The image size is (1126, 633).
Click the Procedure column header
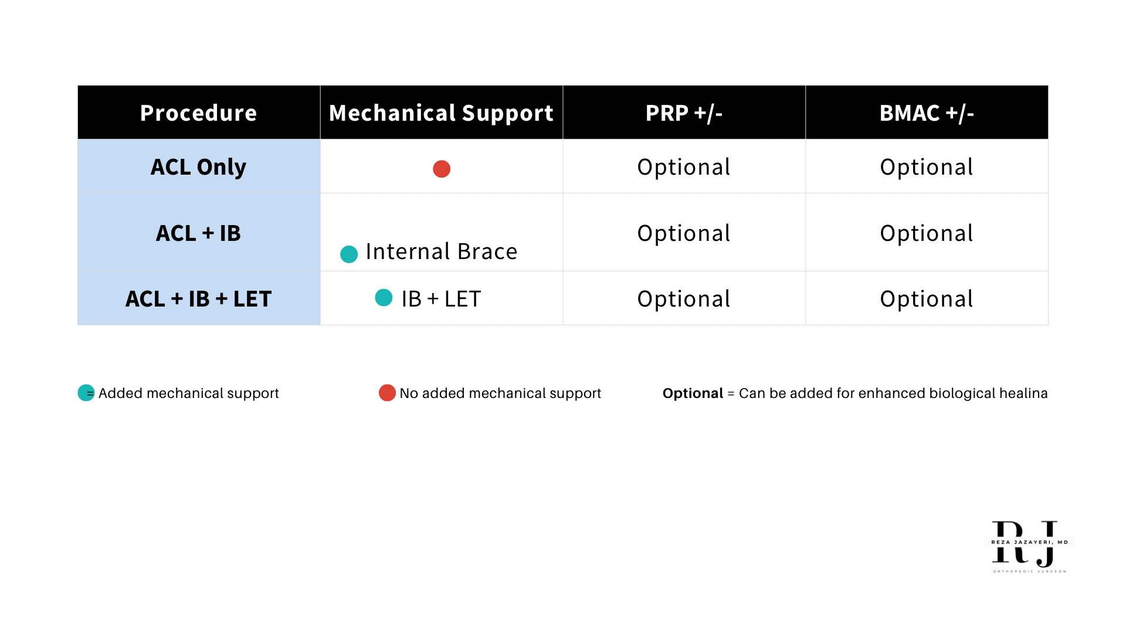point(199,113)
